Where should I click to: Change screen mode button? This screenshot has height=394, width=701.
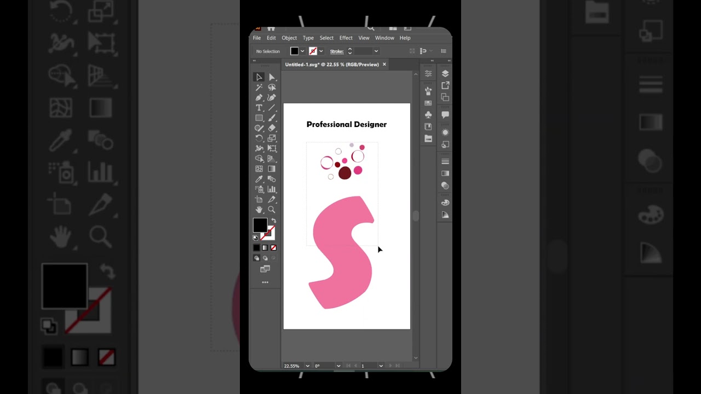tap(265, 269)
